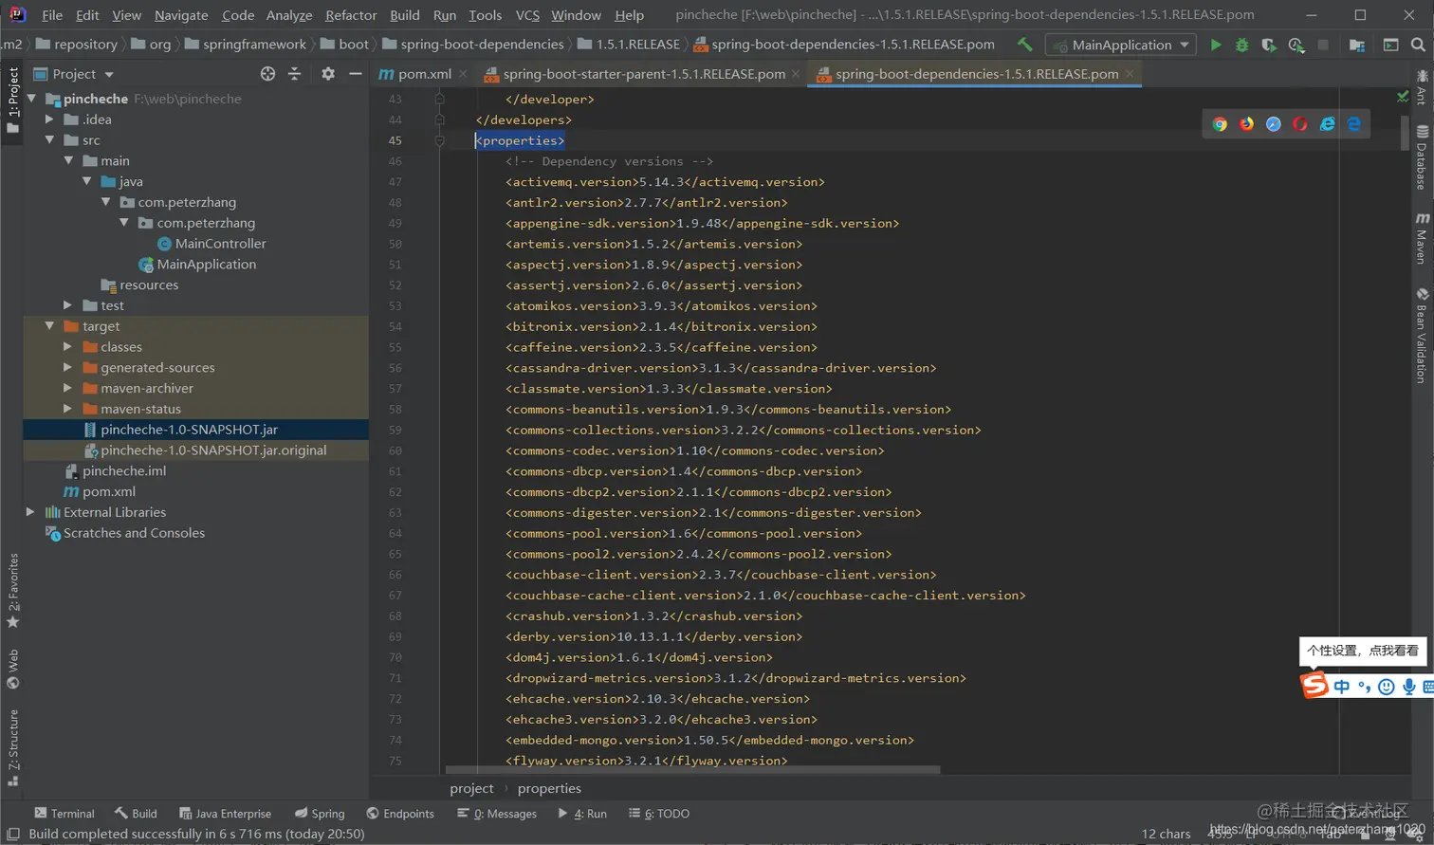Hide the Project tool window
Viewport: 1434px width, 845px height.
(355, 74)
